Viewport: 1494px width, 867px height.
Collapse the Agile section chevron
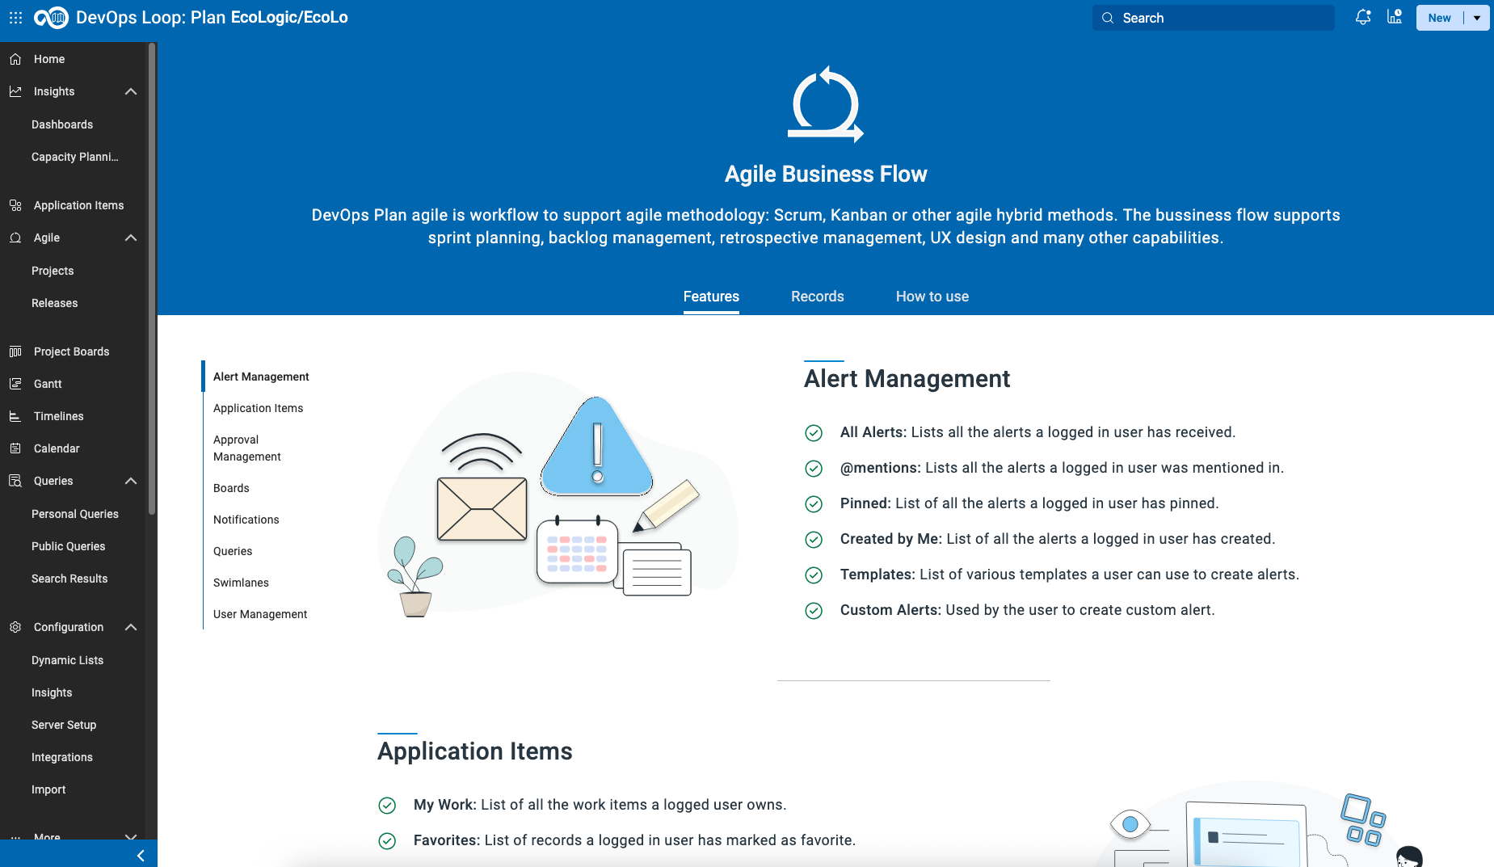click(x=131, y=238)
